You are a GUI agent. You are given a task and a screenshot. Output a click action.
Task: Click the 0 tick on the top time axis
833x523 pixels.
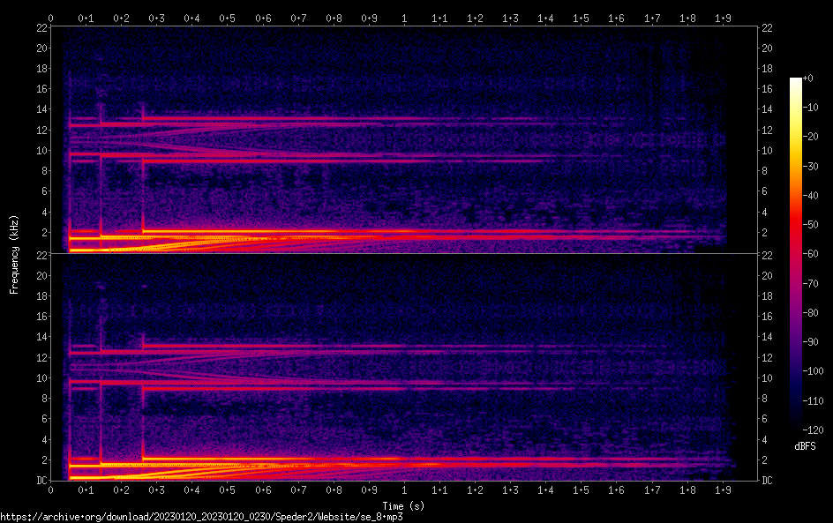[51, 17]
